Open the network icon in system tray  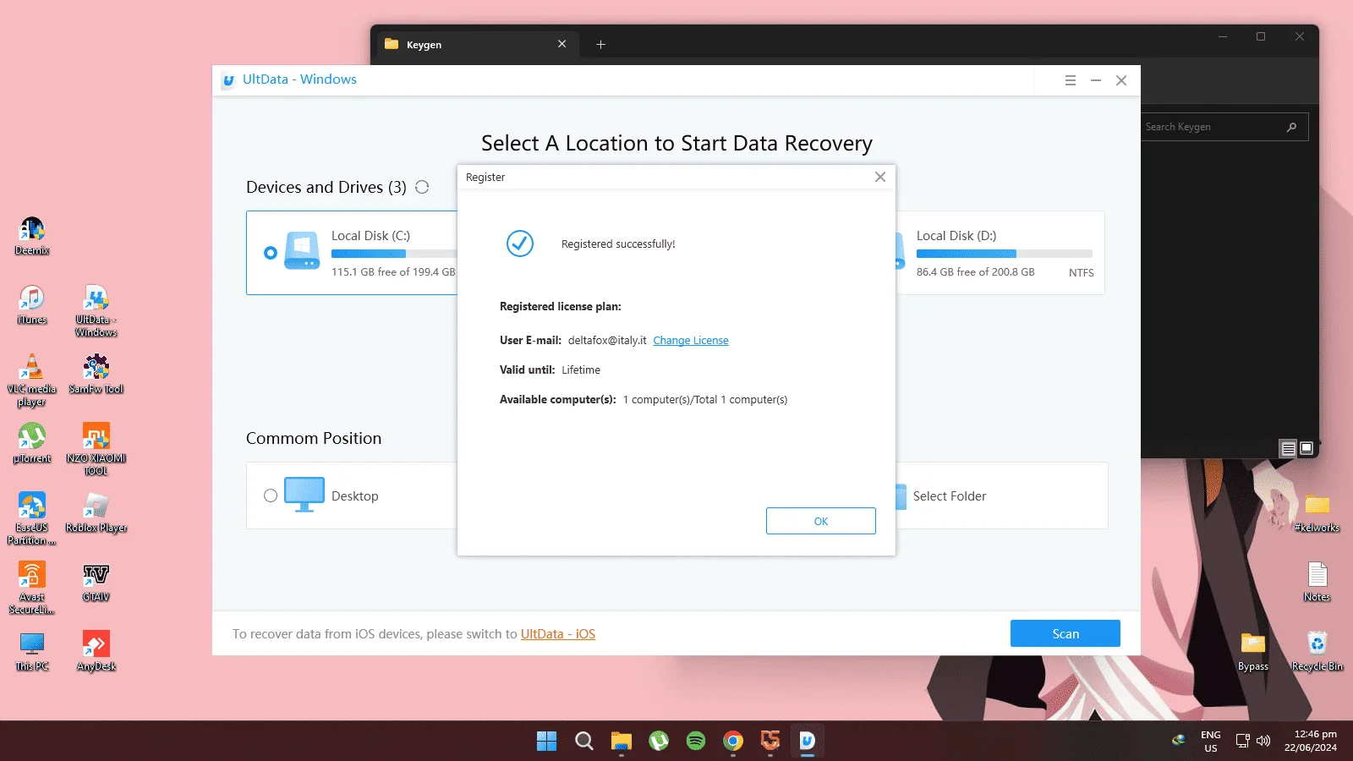pos(1242,741)
